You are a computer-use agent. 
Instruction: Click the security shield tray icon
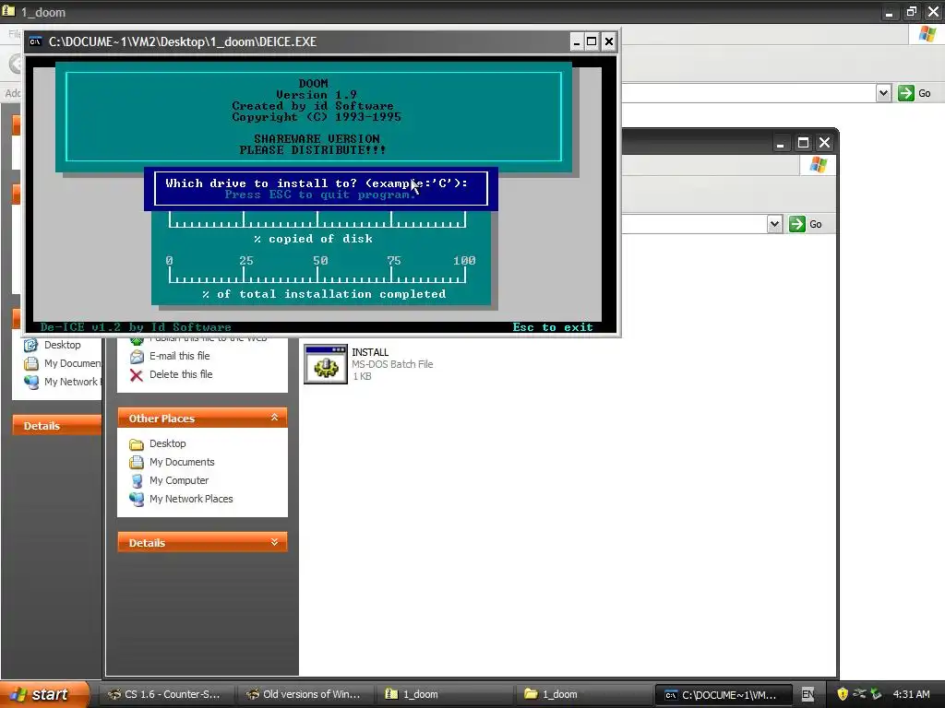[x=842, y=694]
